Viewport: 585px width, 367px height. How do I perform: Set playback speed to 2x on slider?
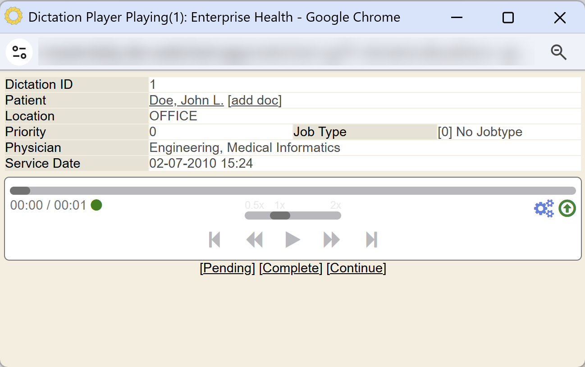click(x=336, y=216)
